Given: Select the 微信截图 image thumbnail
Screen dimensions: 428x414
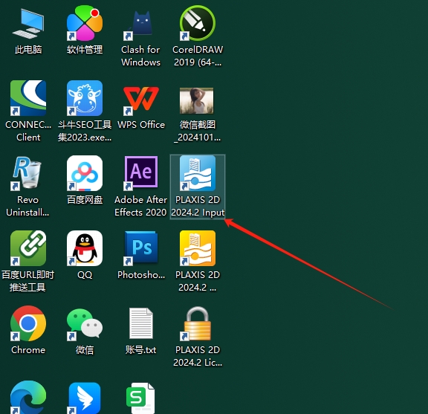Looking at the screenshot, I should [196, 100].
